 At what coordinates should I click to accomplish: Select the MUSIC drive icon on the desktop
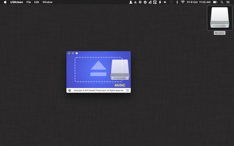click(x=220, y=18)
